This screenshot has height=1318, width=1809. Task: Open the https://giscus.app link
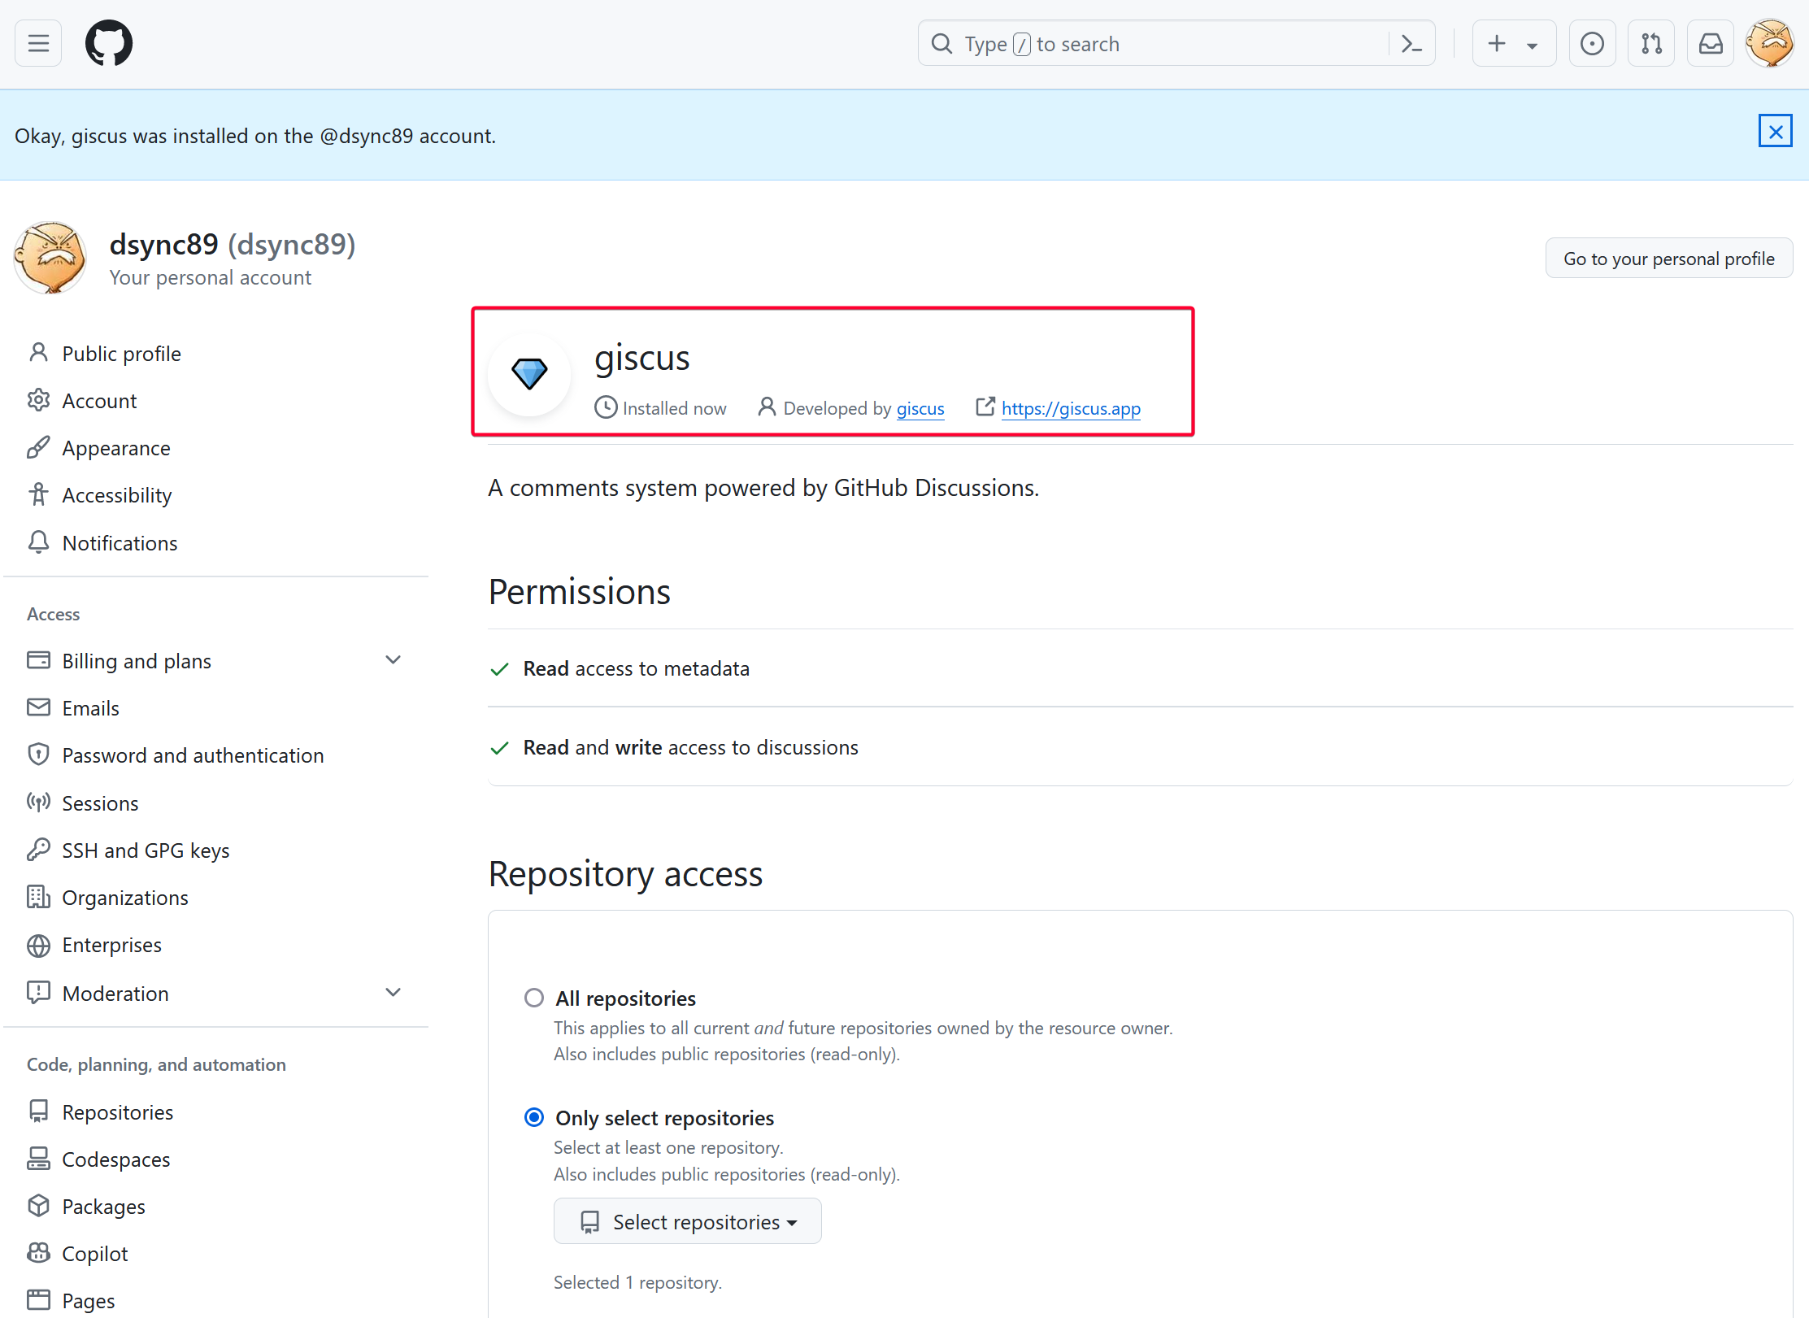[x=1071, y=408]
